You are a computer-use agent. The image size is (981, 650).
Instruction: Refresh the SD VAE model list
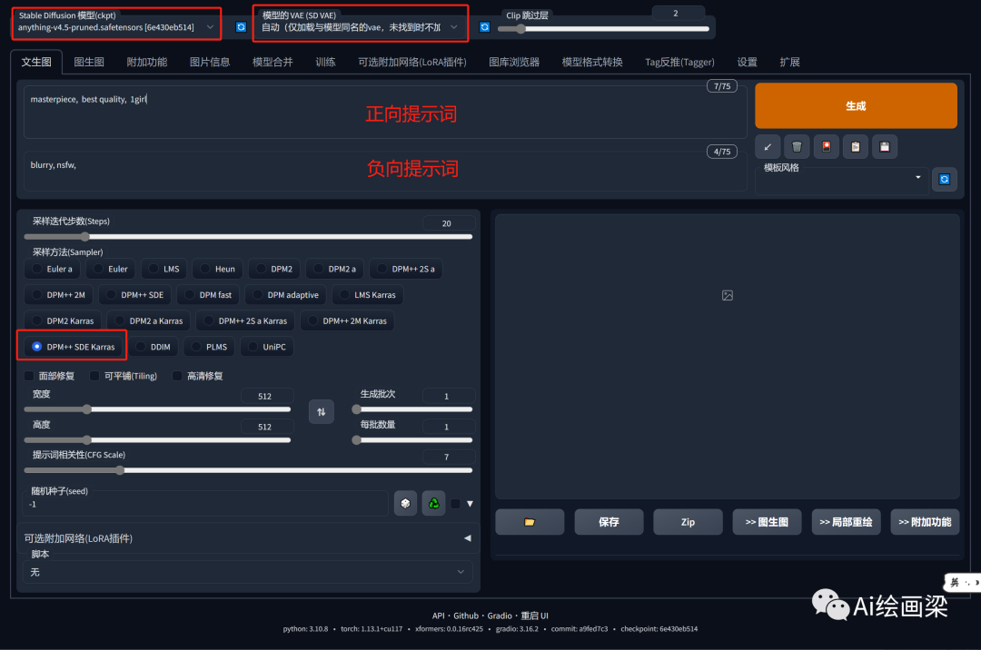pyautogui.click(x=484, y=27)
